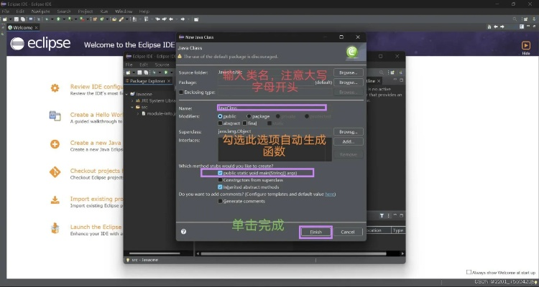
Task: Click the Checkout projects git icon
Action: [55, 172]
